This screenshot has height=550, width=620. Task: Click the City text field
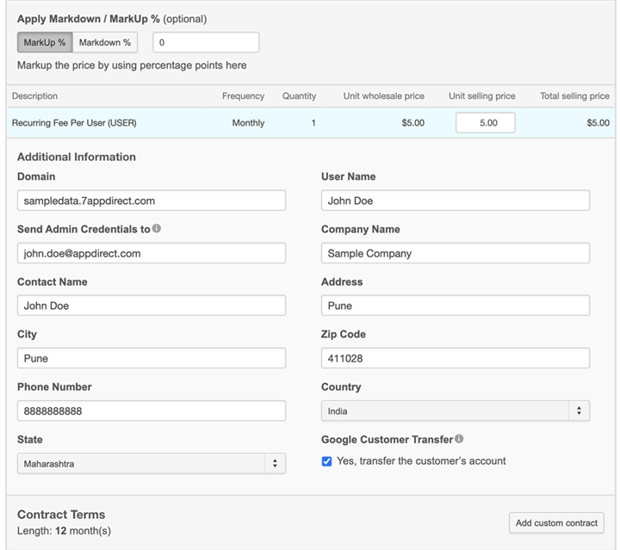(x=151, y=358)
